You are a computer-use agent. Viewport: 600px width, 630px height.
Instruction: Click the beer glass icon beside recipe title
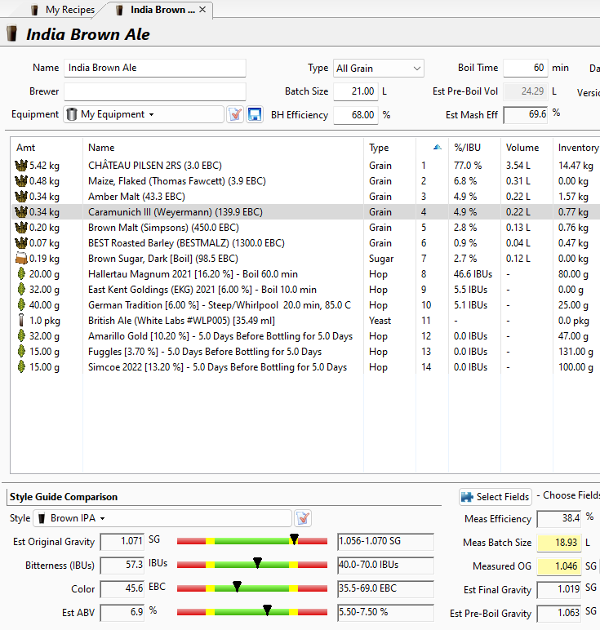pos(12,34)
